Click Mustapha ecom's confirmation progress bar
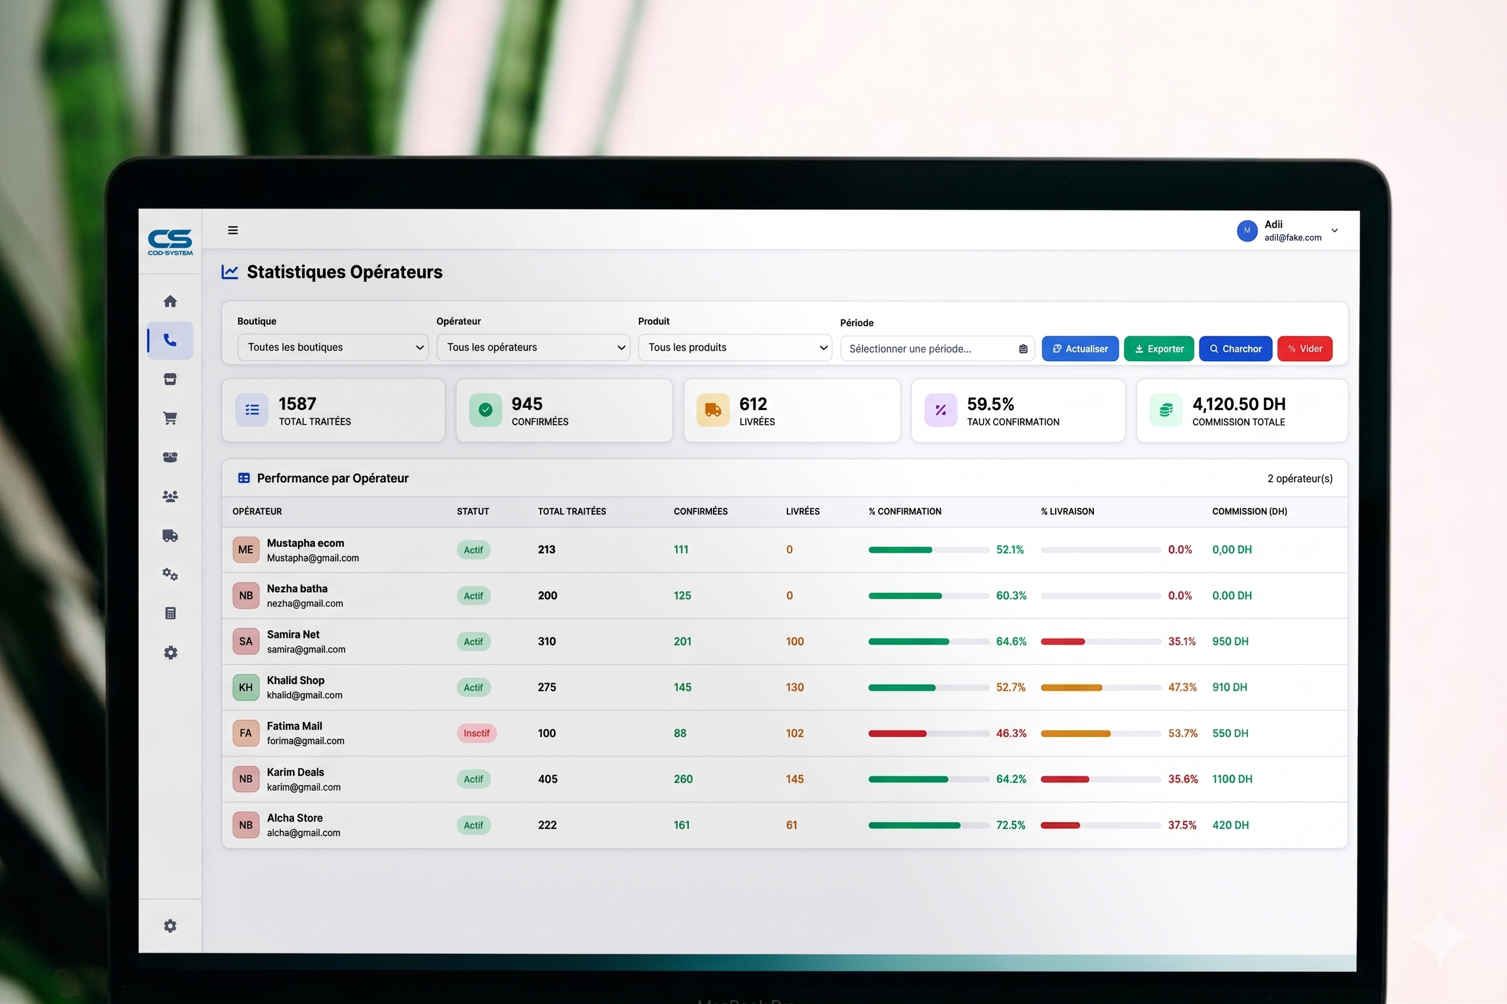 click(x=929, y=550)
